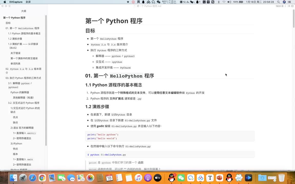Switch to Typora in the Dock
Image resolution: width=295 pixels, height=184 pixels.
210,178
